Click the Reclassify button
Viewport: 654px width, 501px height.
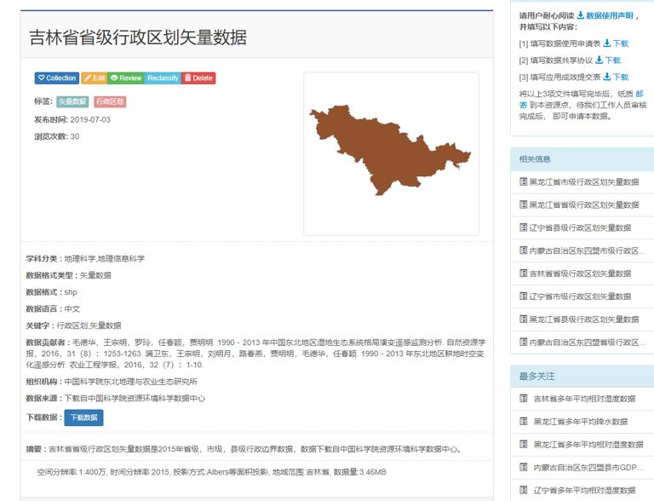(x=163, y=78)
